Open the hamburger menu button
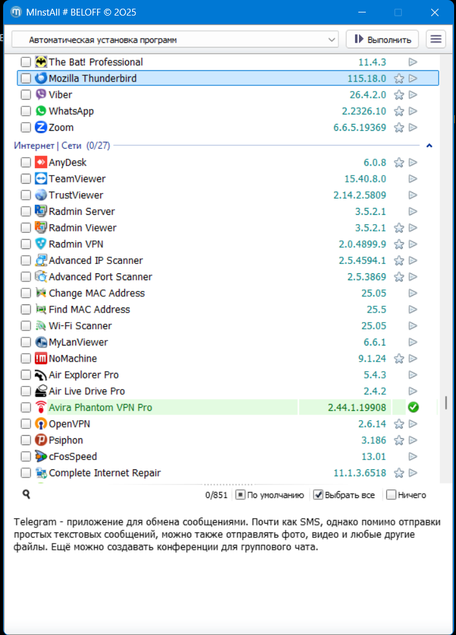Viewport: 456px width, 635px height. (436, 39)
